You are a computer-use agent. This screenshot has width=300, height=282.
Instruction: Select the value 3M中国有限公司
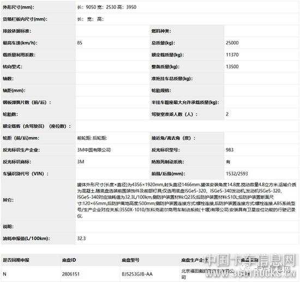pyautogui.click(x=94, y=150)
